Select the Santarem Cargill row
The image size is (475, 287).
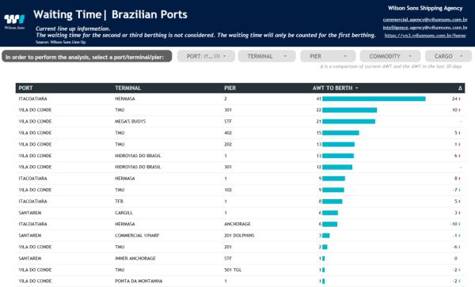point(240,213)
